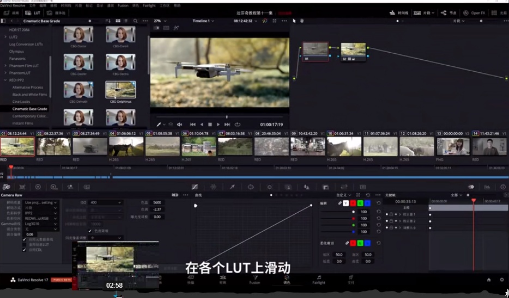Switch to the Fairlight page tab

coord(319,280)
